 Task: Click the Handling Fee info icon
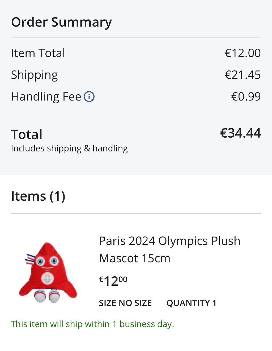pyautogui.click(x=89, y=97)
